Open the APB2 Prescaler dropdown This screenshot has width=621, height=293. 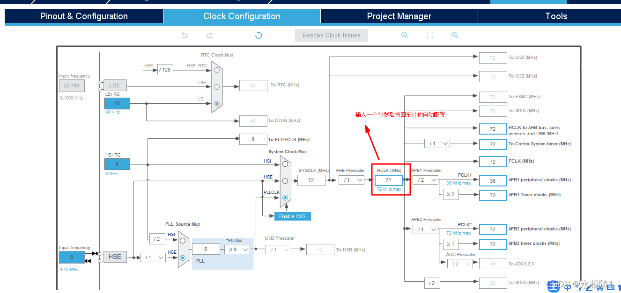(425, 229)
